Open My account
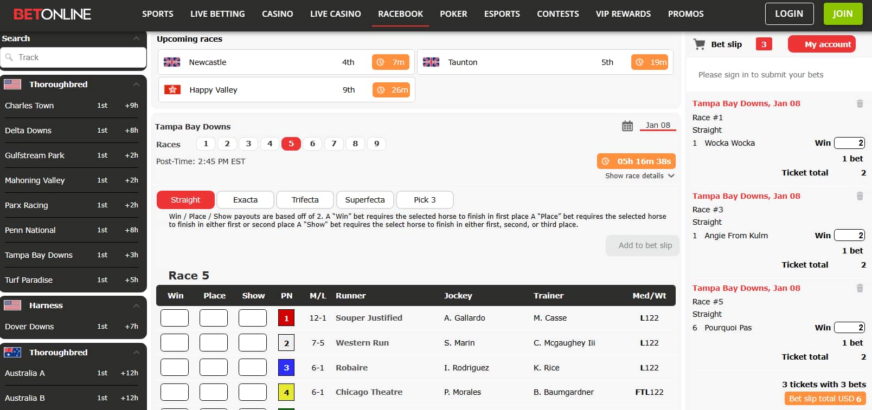Screen dimensions: 872x410 822,44
